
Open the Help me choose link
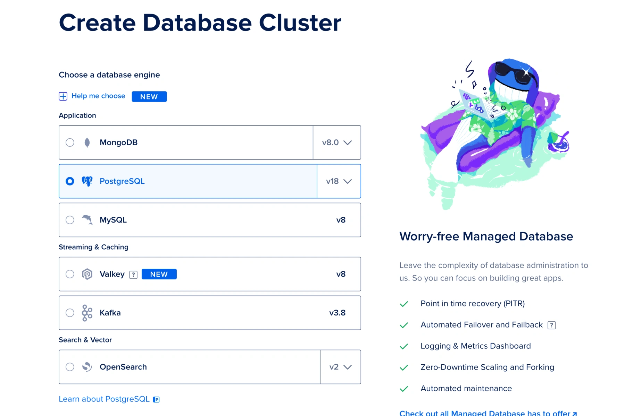tap(98, 96)
